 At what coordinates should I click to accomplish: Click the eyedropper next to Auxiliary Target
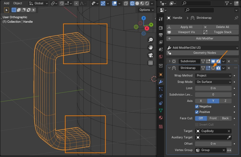pyautogui.click(x=229, y=137)
